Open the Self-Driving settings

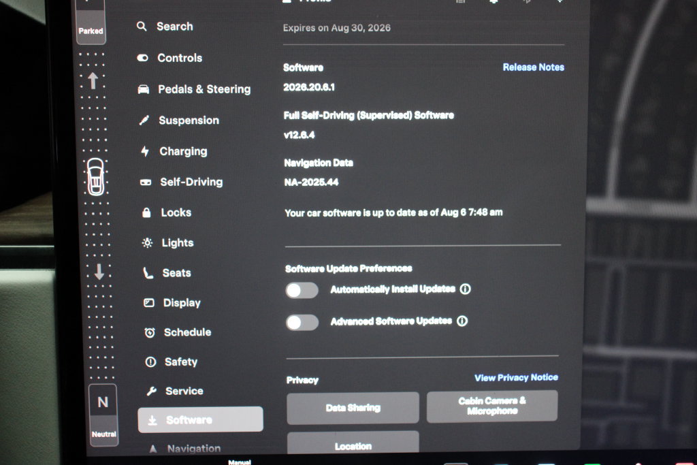(x=191, y=182)
